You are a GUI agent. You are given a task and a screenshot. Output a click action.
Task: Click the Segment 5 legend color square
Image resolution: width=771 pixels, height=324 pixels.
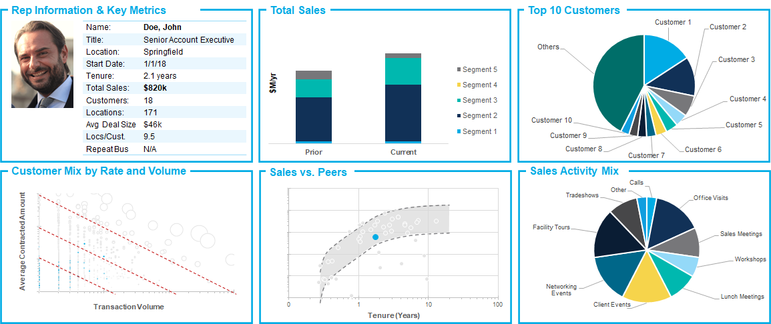459,69
